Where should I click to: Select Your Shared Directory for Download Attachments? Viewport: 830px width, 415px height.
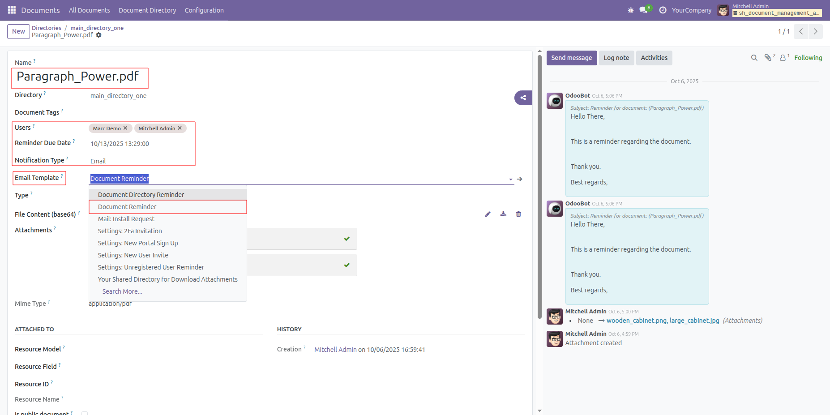coord(168,279)
